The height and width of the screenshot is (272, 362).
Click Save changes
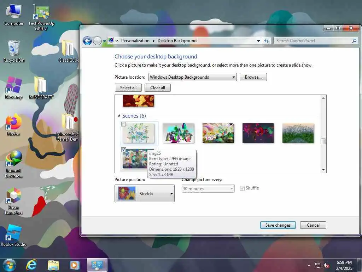click(278, 225)
